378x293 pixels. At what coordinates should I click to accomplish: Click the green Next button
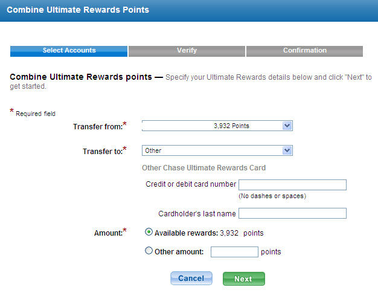coord(244,279)
